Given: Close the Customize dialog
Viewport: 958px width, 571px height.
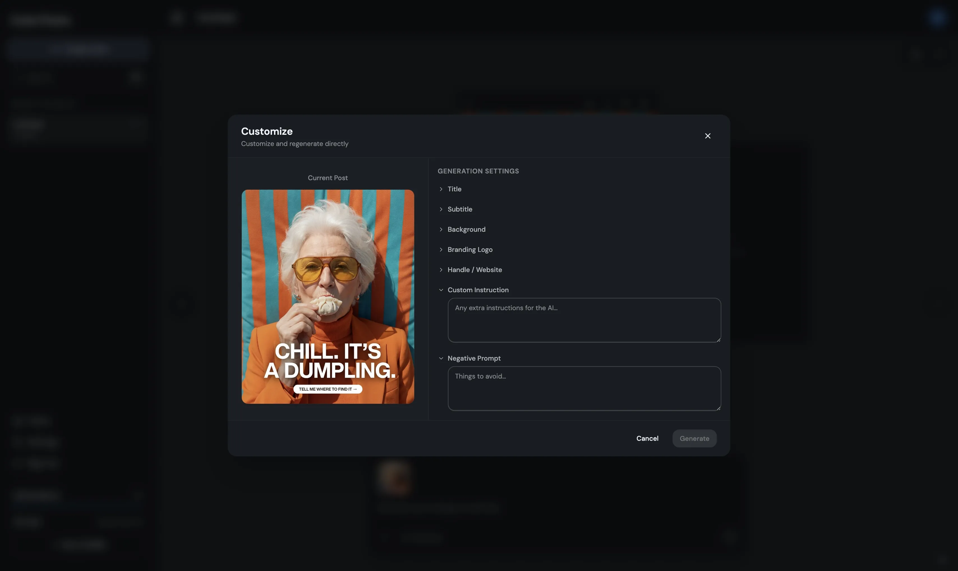Looking at the screenshot, I should point(708,135).
